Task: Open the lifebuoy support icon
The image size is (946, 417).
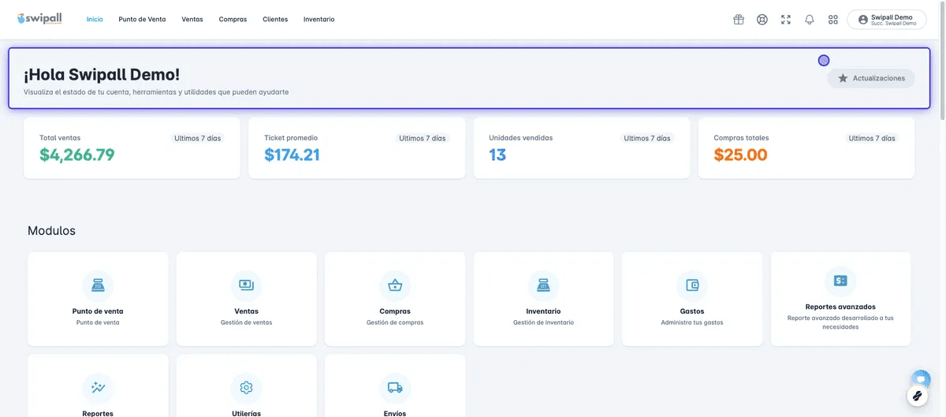Action: point(762,20)
